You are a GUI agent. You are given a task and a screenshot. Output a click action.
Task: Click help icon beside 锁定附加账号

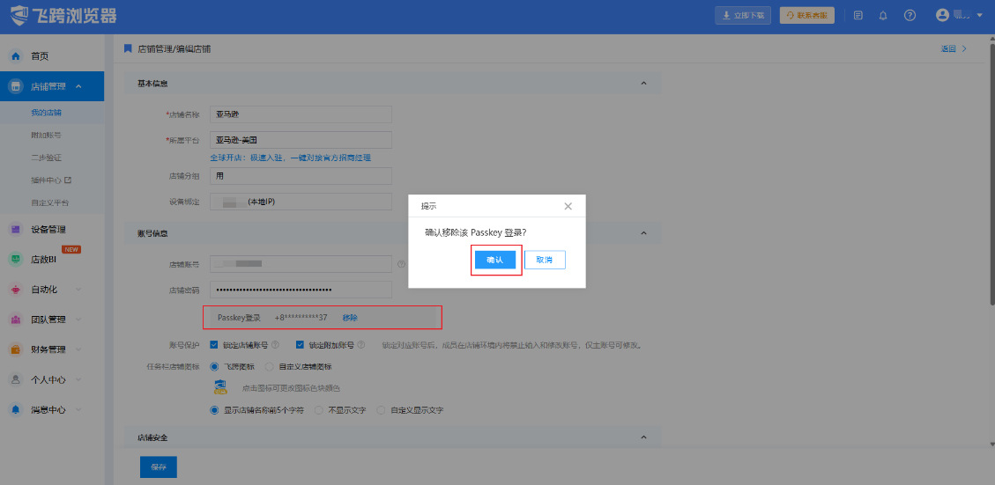360,345
